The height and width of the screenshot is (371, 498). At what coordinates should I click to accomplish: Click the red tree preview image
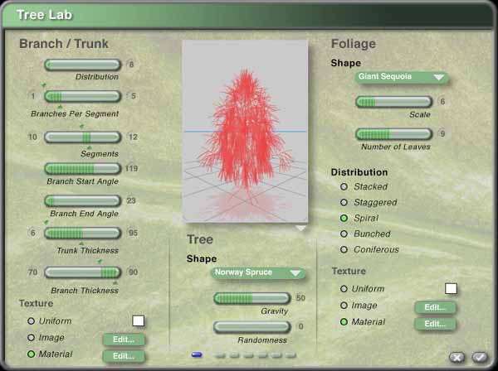pyautogui.click(x=245, y=131)
